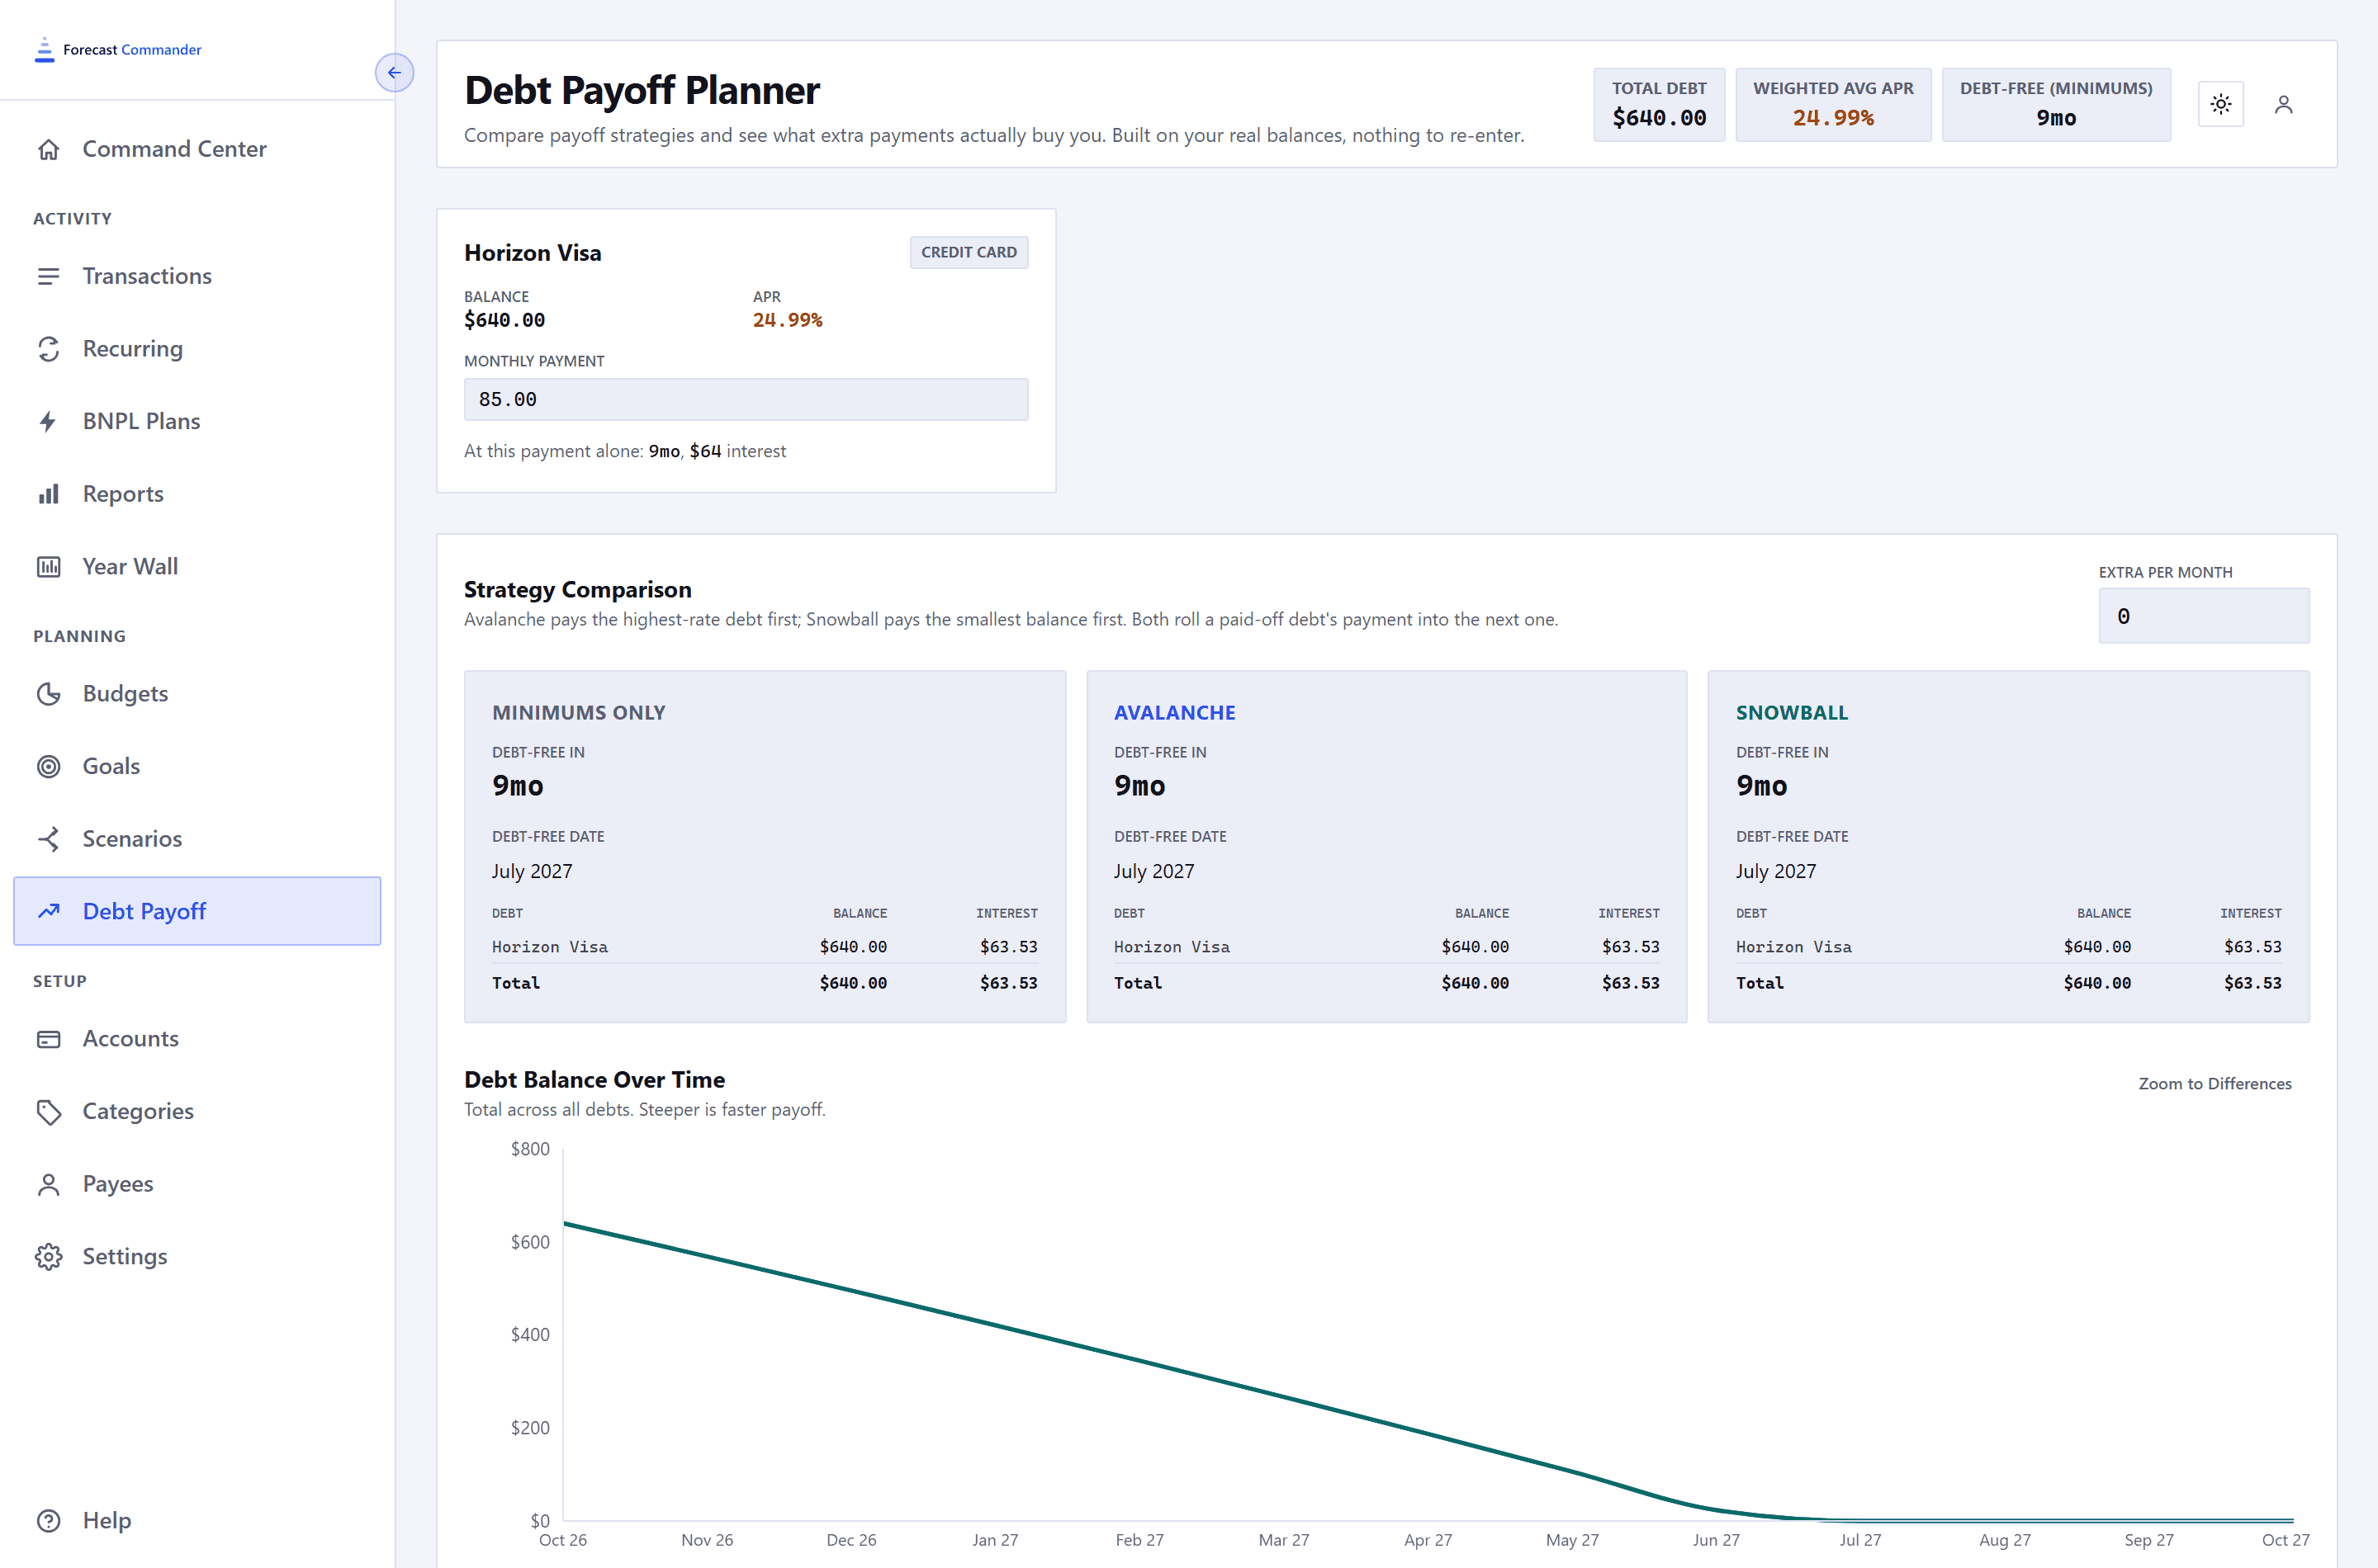Click the Budgets pie chart icon
Image resolution: width=2378 pixels, height=1568 pixels.
[48, 694]
